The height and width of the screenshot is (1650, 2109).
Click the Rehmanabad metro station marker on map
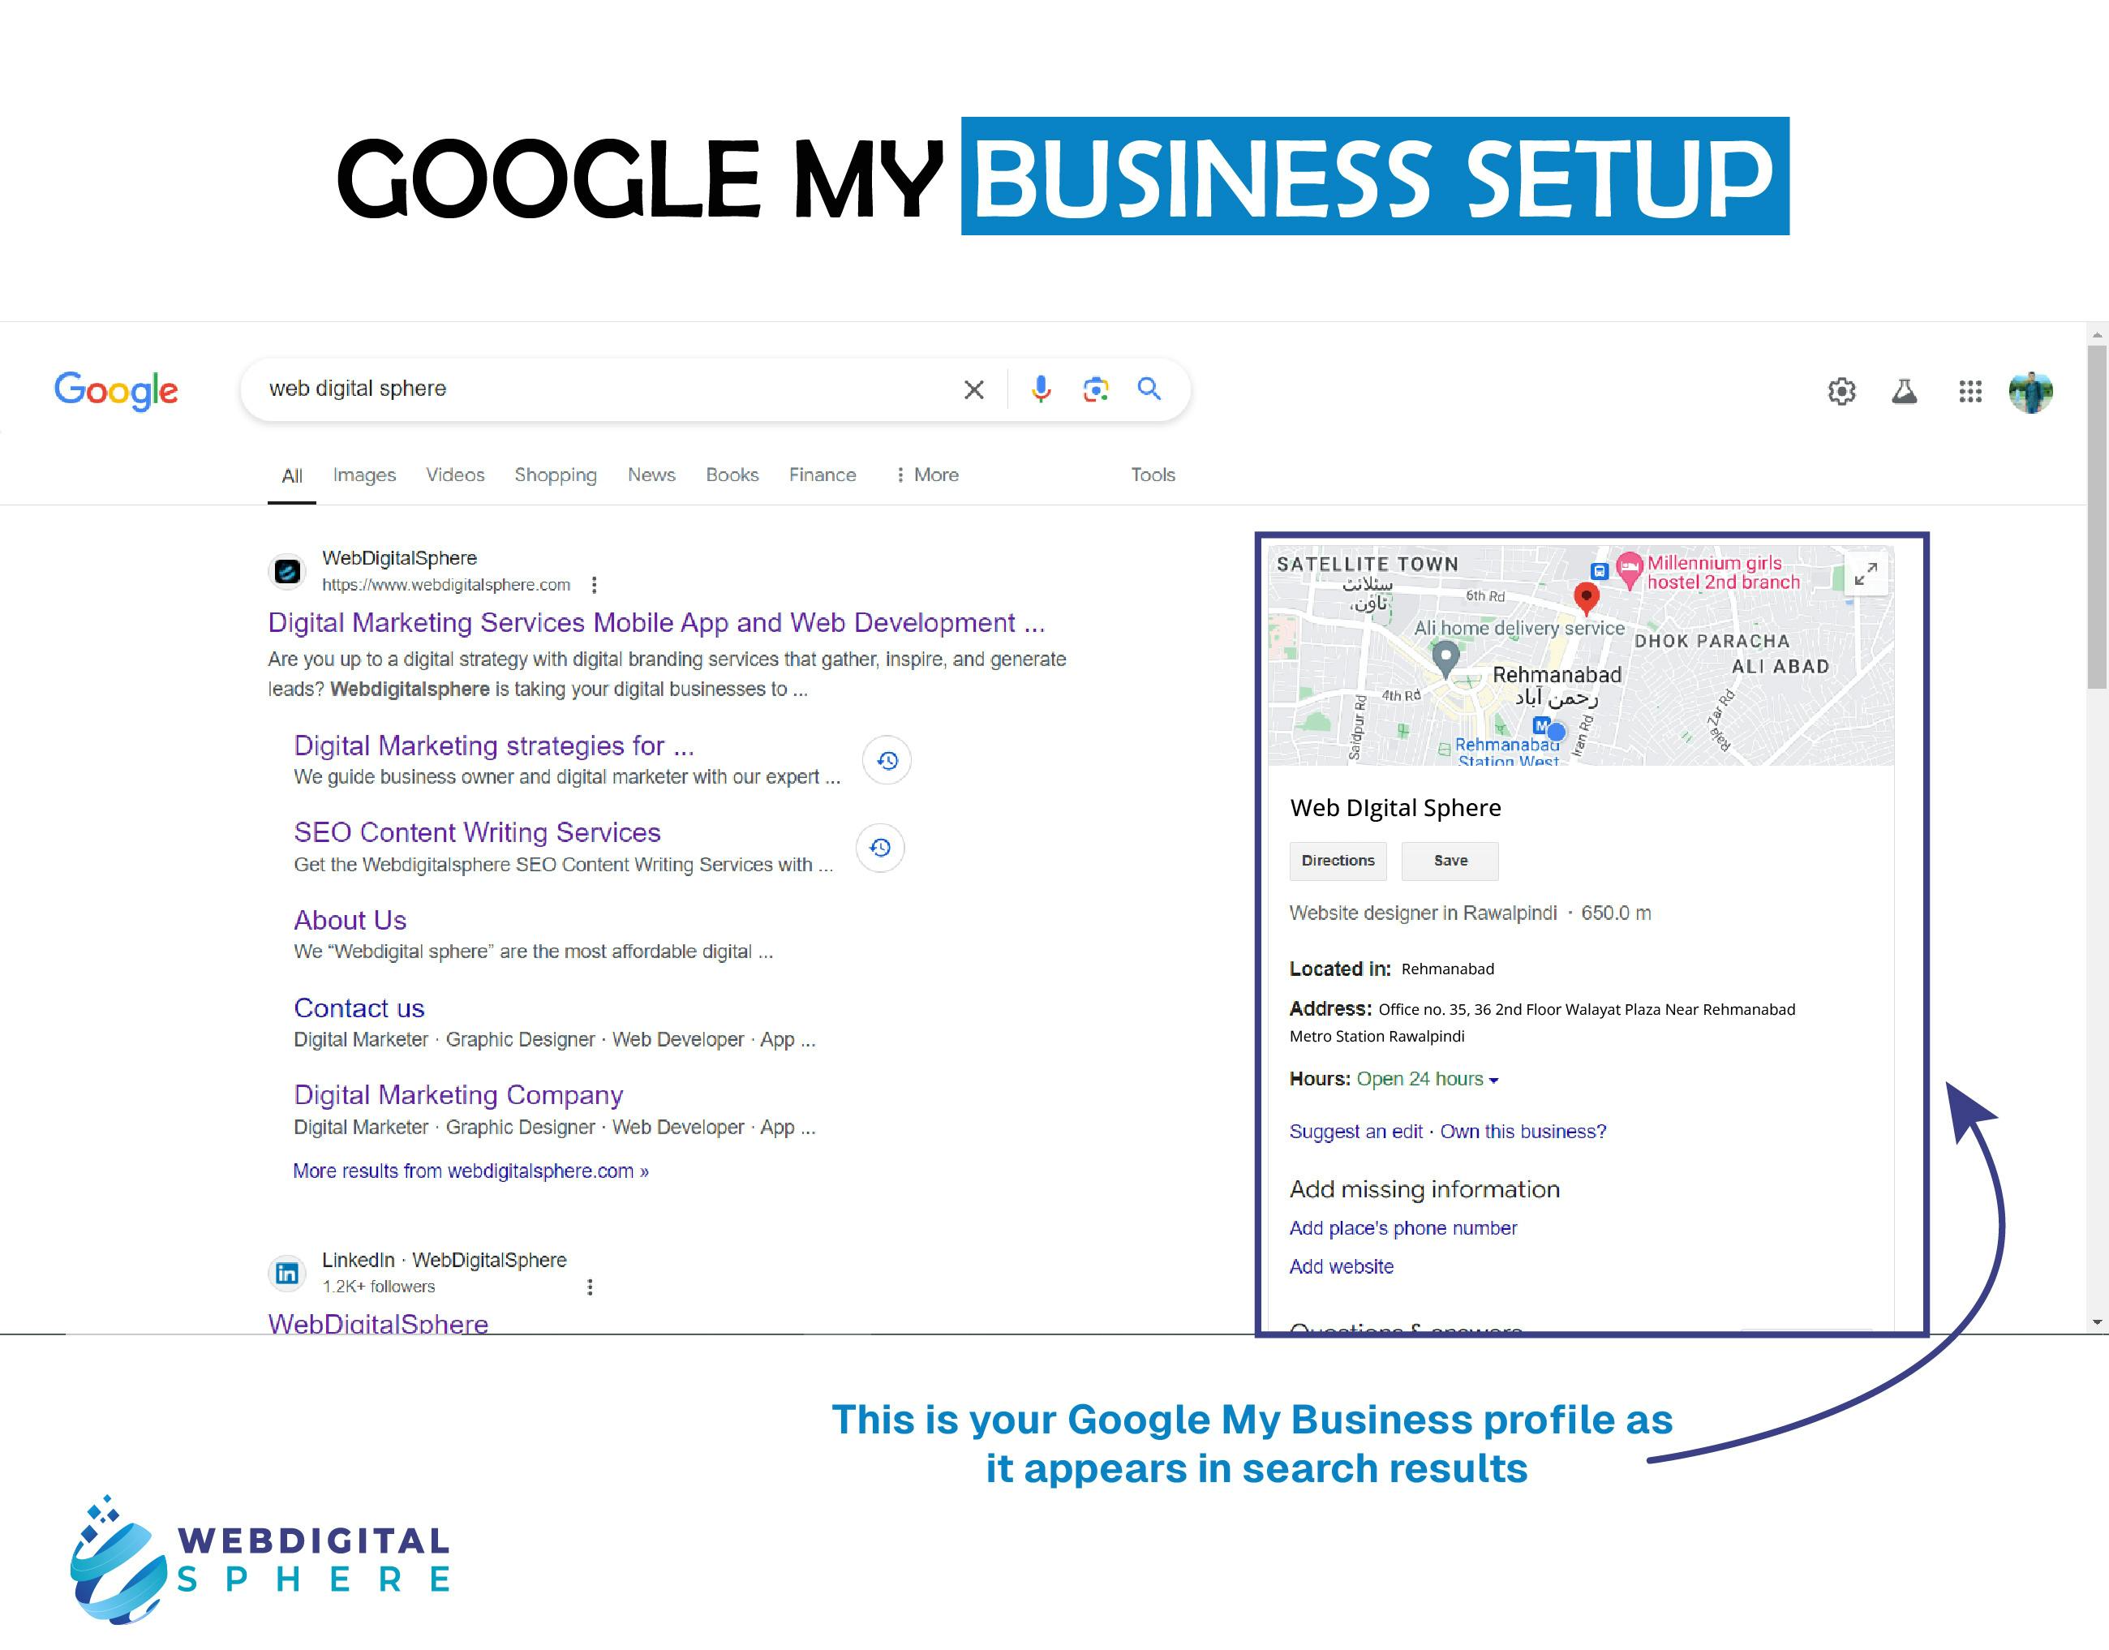pyautogui.click(x=1541, y=724)
